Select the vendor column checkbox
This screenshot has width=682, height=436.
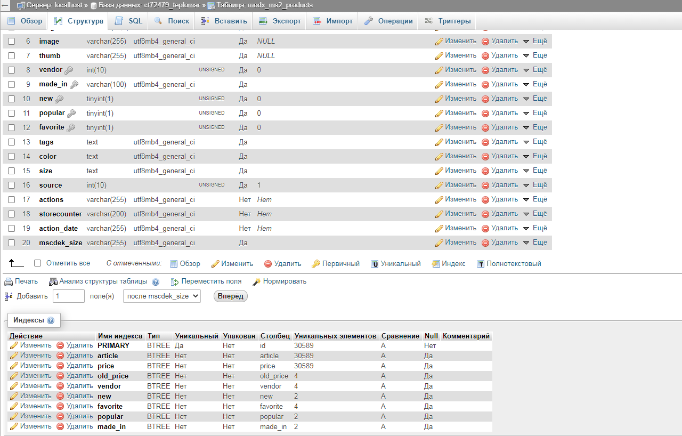(11, 70)
